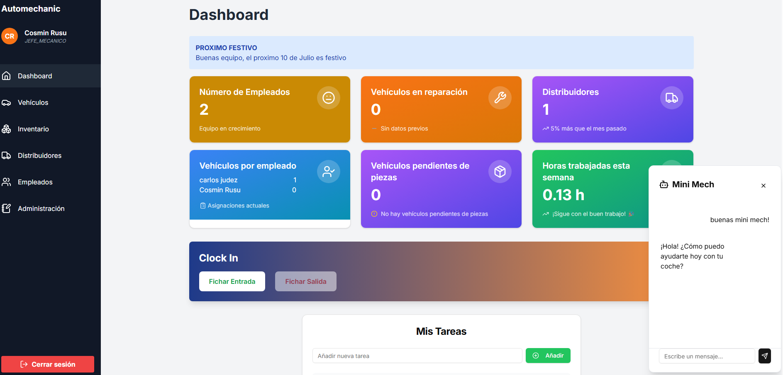This screenshot has width=783, height=375.
Task: Click the user-check icon on Vehículos por empleado
Action: pyautogui.click(x=328, y=172)
